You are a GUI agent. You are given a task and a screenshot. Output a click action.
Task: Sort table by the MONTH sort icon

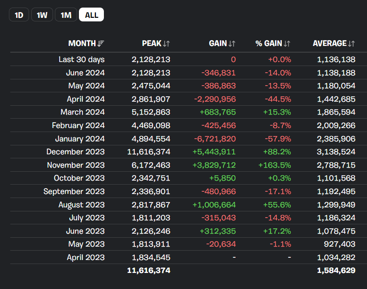[101, 44]
